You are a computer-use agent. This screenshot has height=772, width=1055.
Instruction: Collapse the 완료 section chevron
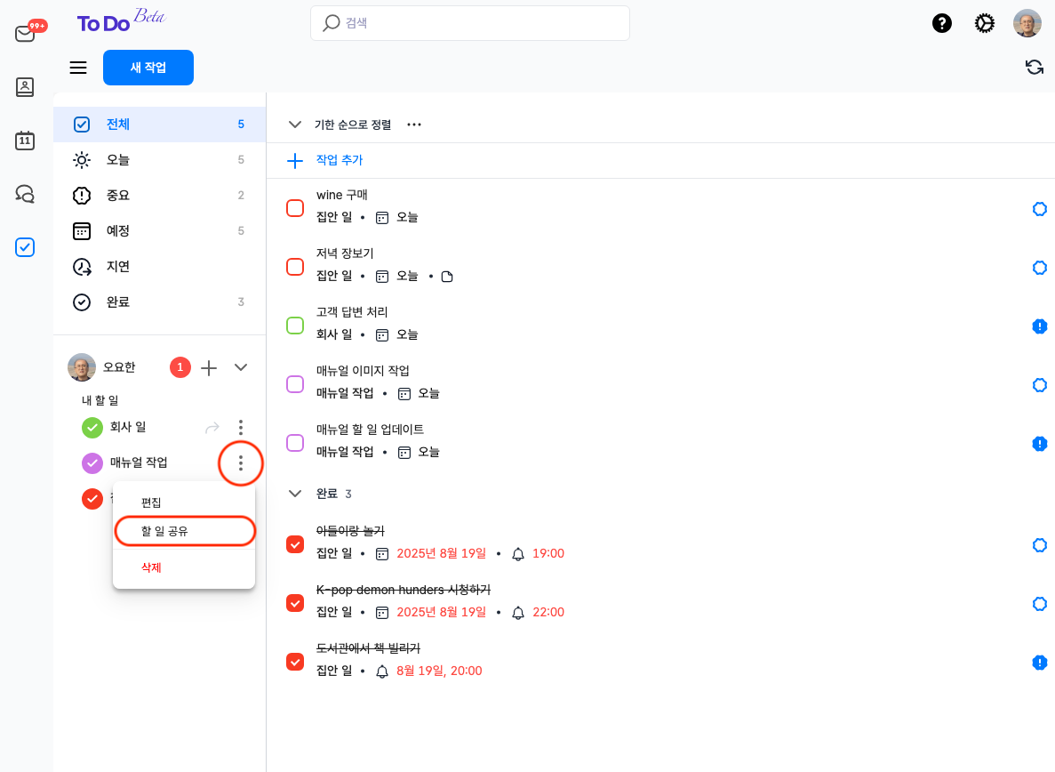point(295,493)
